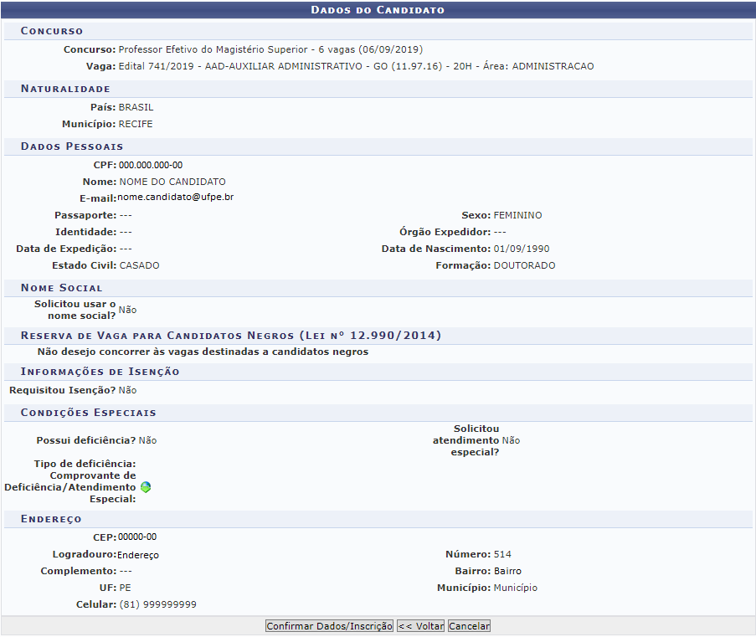Click the Edital 741/2019 vaga description
Image resolution: width=756 pixels, height=637 pixels.
356,66
